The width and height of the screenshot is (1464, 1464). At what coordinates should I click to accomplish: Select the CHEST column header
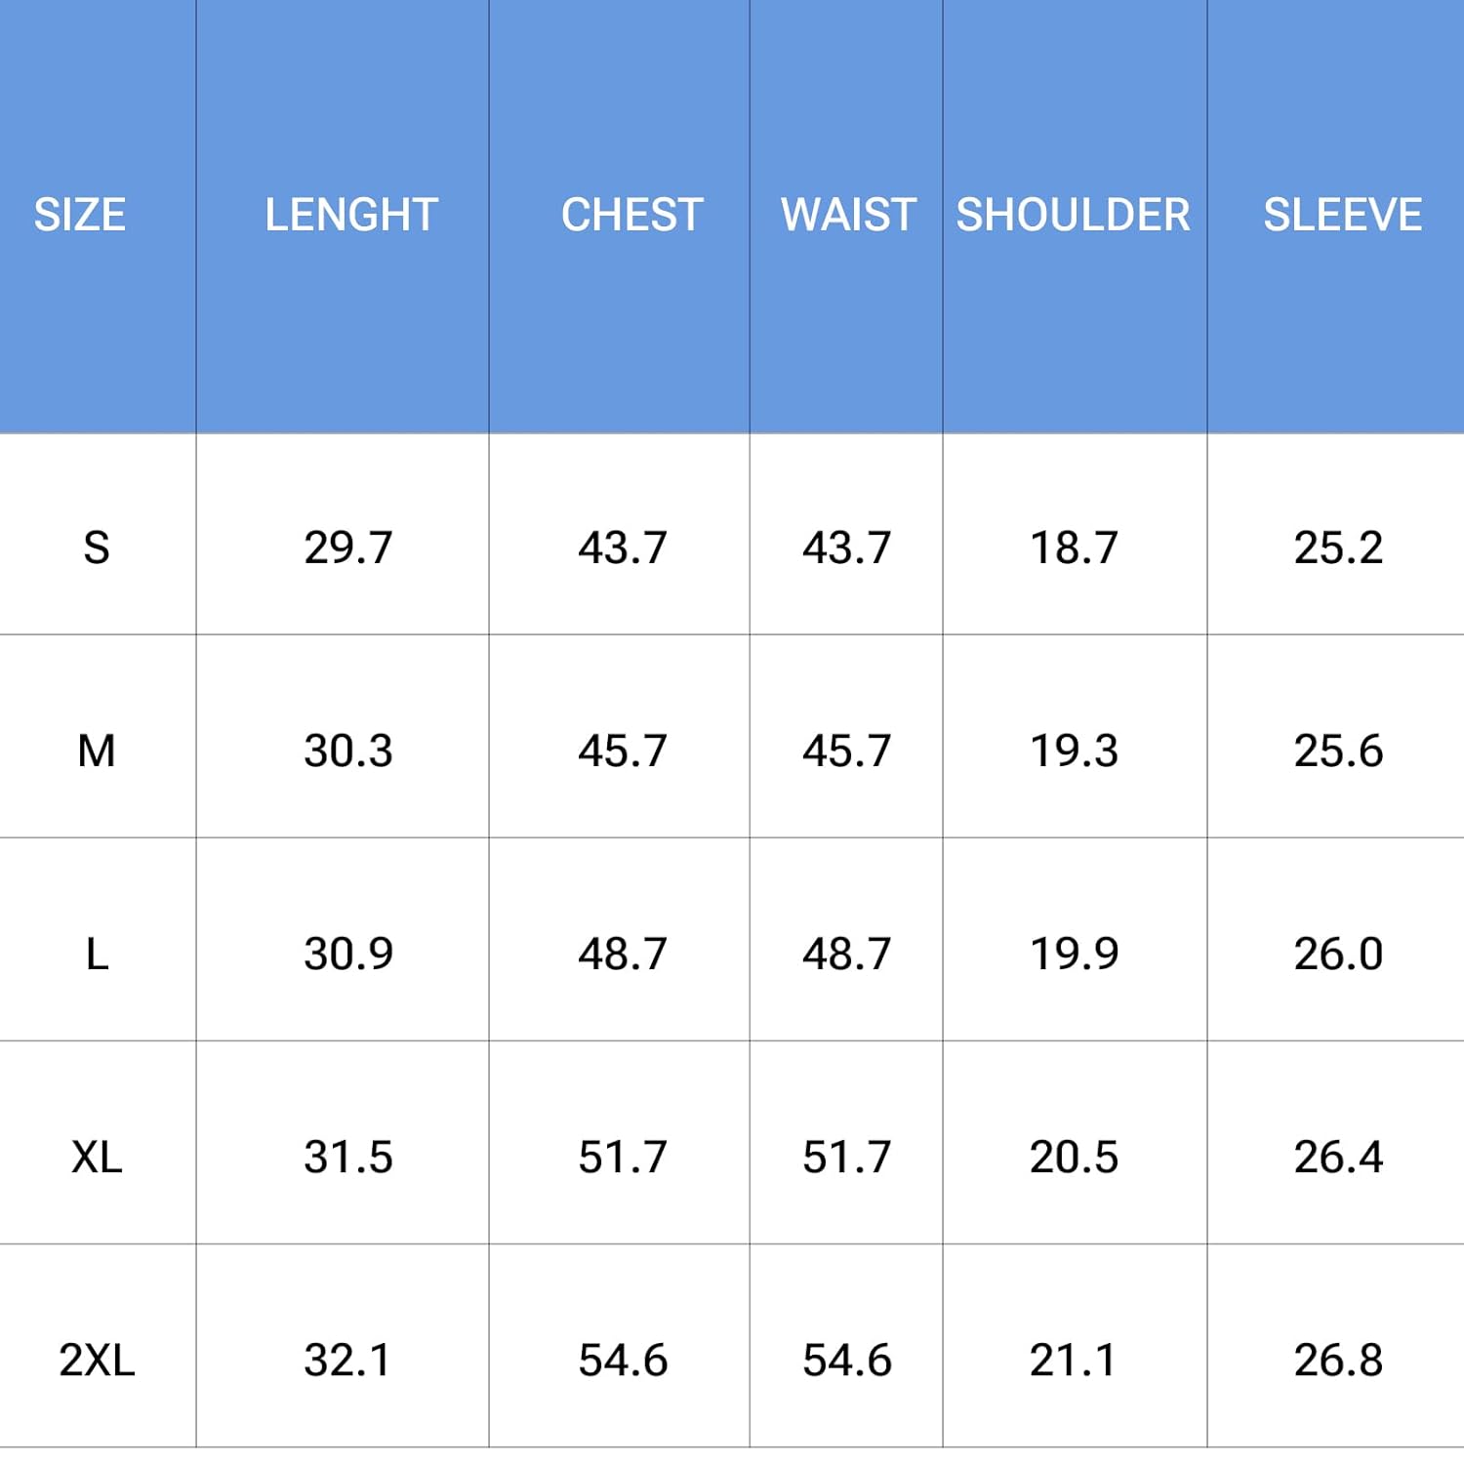[631, 215]
